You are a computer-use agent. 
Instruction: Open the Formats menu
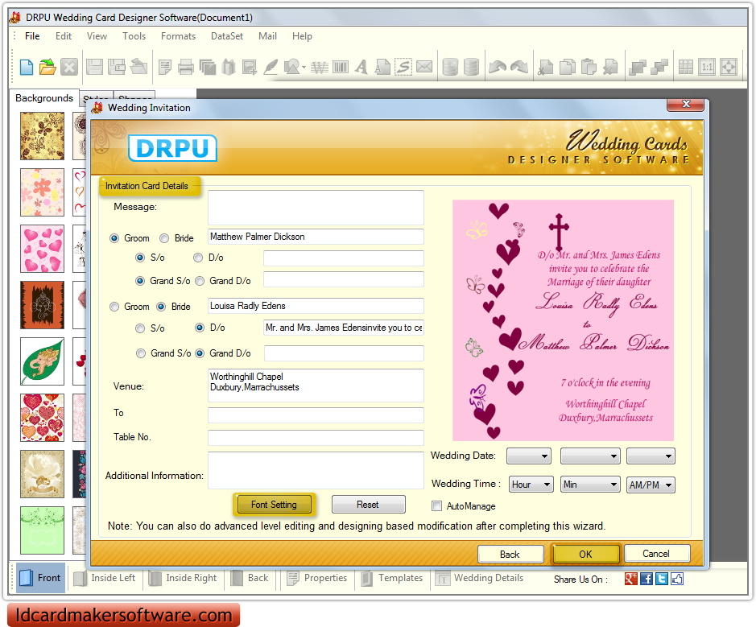(x=178, y=36)
